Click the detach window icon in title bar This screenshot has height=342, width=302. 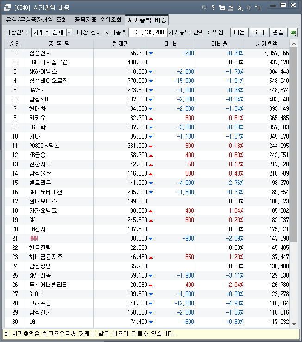222,7
